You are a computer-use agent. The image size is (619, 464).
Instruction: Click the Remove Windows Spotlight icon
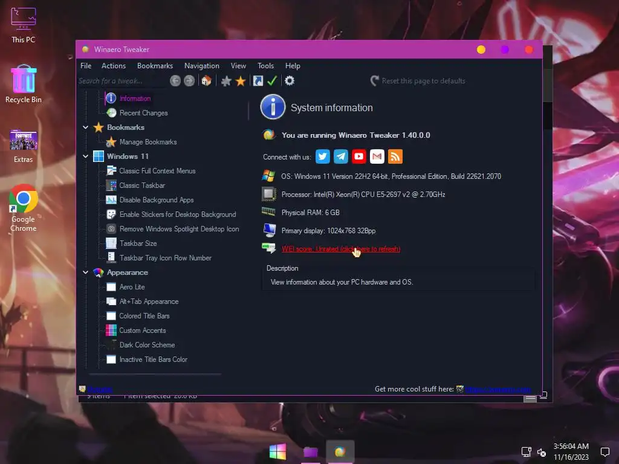tap(112, 228)
